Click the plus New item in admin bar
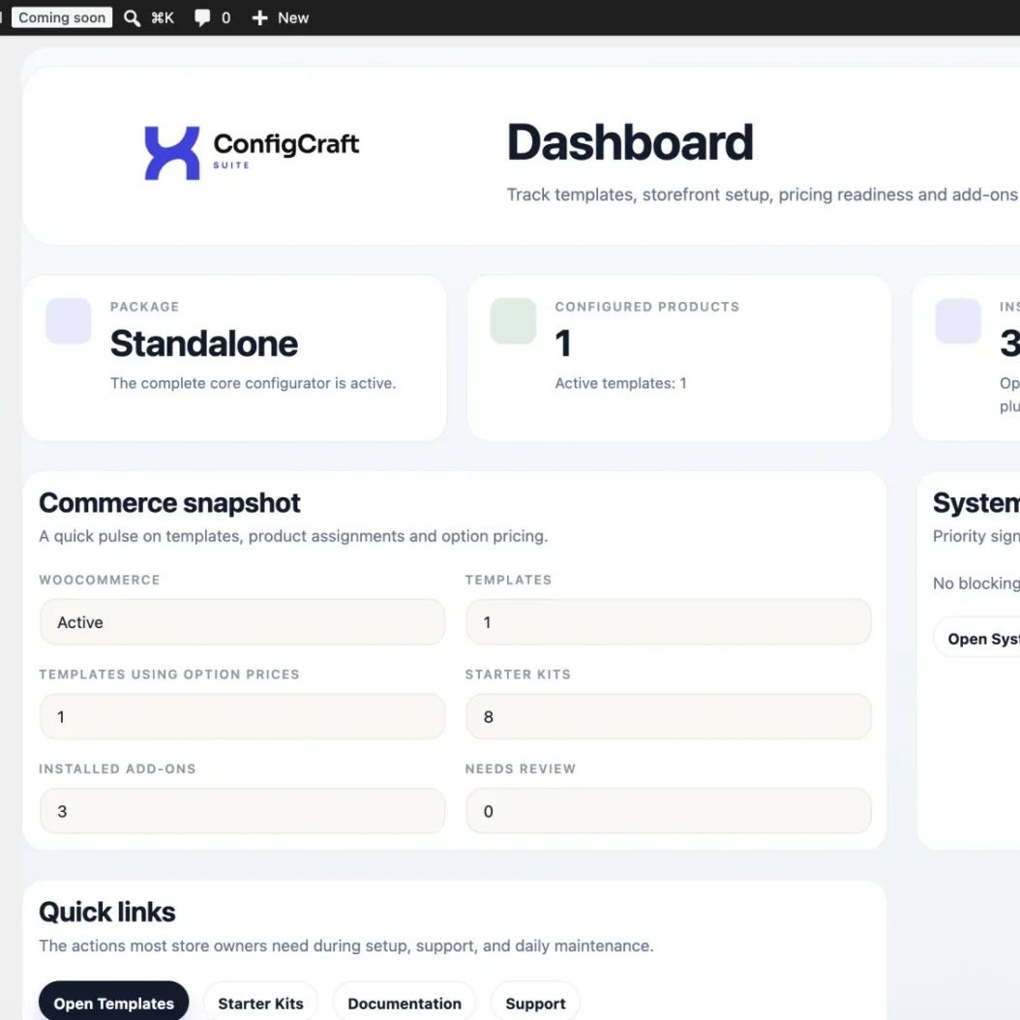Screen dimensions: 1020x1020 point(281,18)
